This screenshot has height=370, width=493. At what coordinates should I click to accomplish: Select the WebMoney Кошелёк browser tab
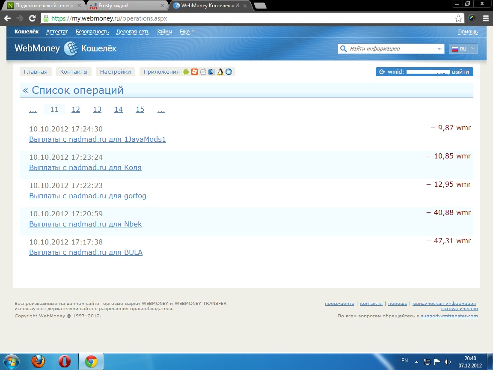pyautogui.click(x=211, y=5)
